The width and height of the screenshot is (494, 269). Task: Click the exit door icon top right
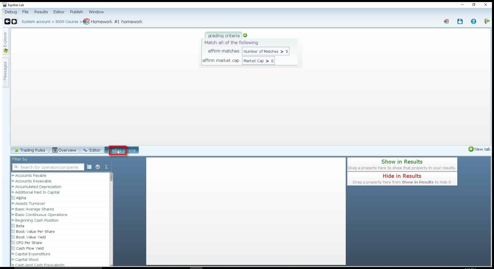pyautogui.click(x=487, y=22)
